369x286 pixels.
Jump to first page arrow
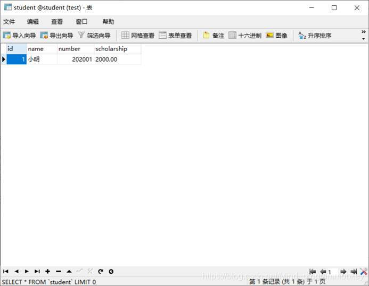pyautogui.click(x=313, y=272)
